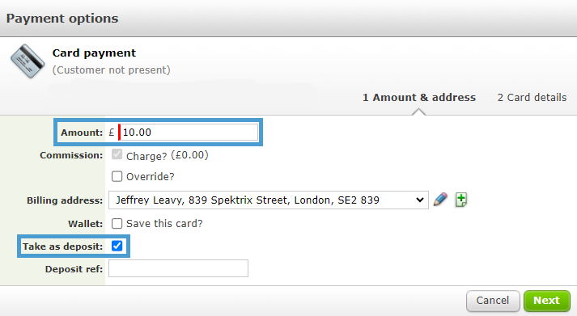Enable the Override commission checkbox
Screen dimensions: 577x316
[x=117, y=176]
